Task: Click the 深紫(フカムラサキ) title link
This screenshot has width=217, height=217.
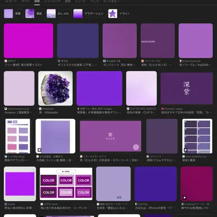Action: click(x=161, y=160)
